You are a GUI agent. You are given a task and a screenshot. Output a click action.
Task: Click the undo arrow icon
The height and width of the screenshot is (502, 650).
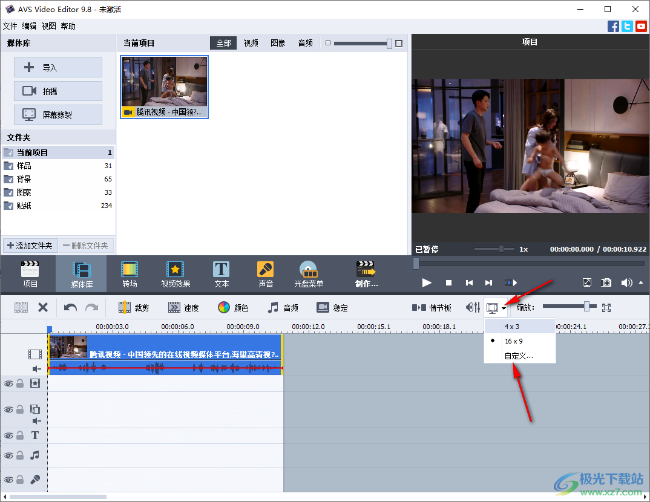click(70, 307)
